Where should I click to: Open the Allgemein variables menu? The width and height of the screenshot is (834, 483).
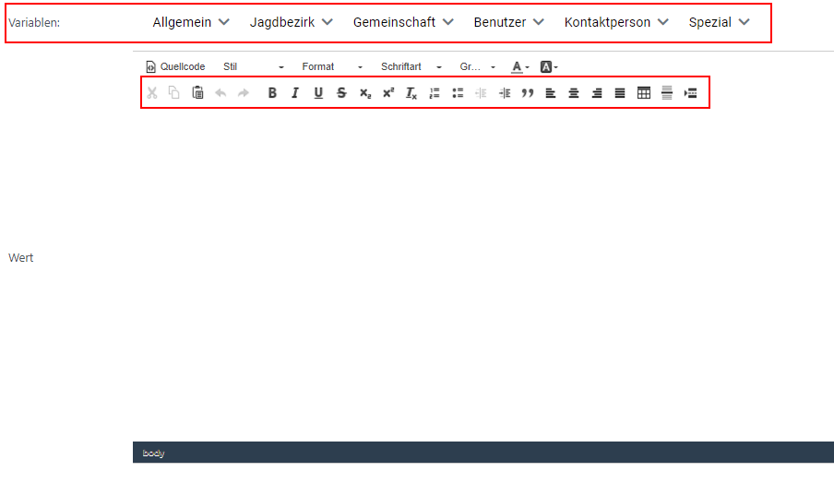coord(191,22)
